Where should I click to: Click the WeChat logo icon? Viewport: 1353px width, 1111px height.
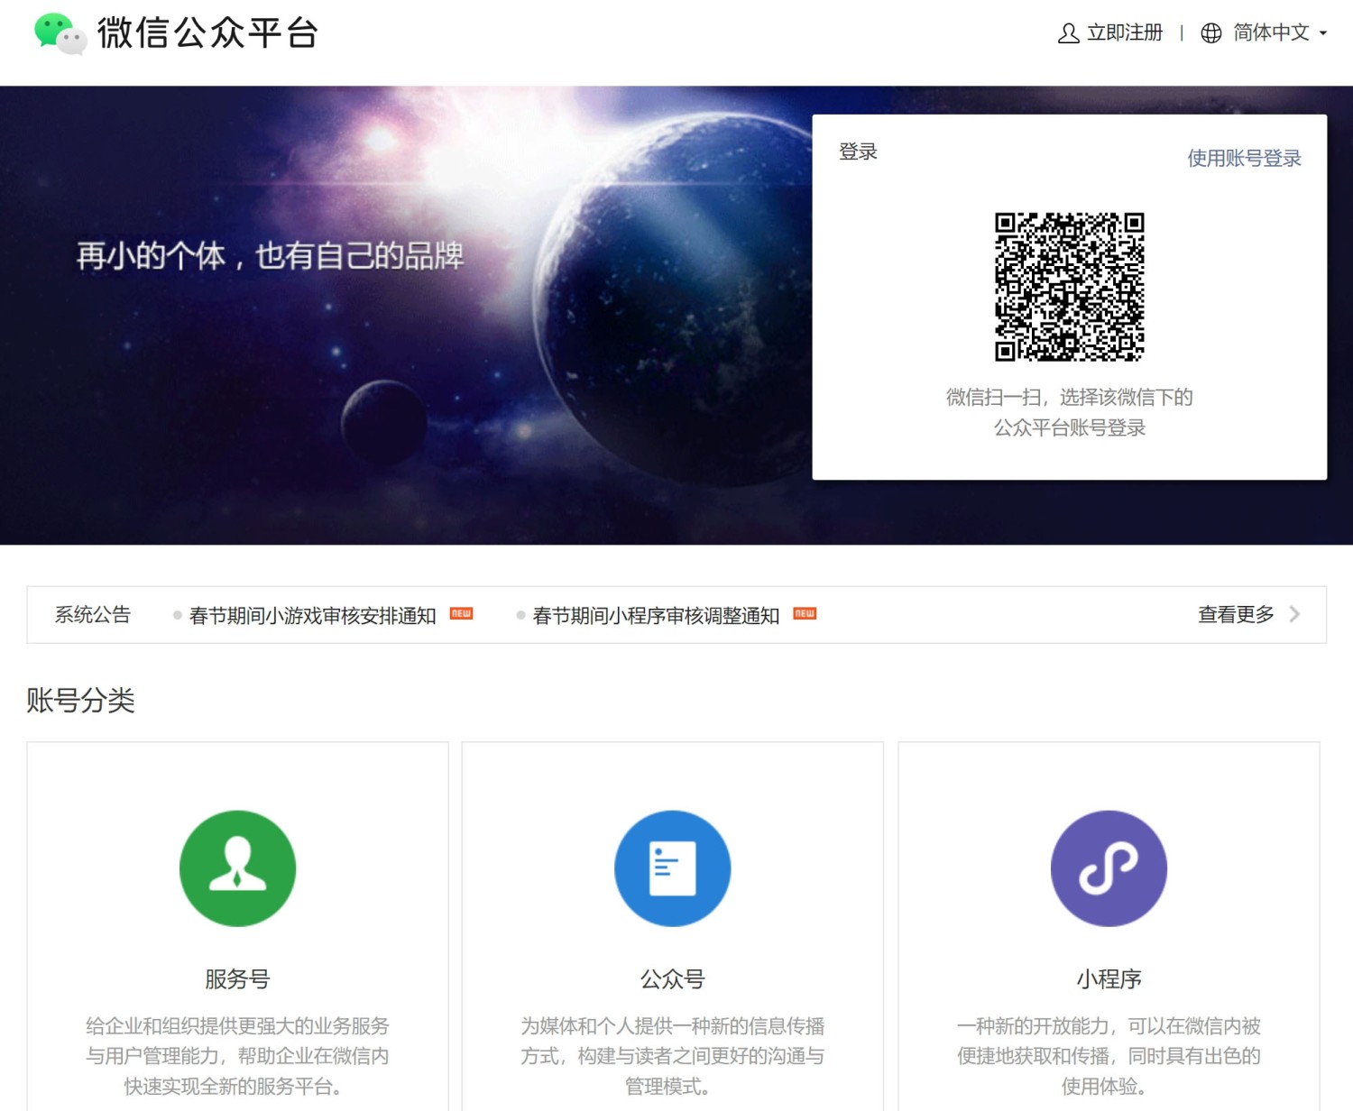pos(60,33)
